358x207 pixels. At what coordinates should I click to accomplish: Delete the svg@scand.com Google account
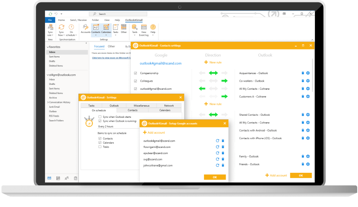tap(223, 159)
